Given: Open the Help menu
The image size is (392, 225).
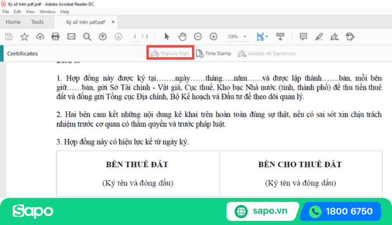Looking at the screenshot, I should point(65,12).
